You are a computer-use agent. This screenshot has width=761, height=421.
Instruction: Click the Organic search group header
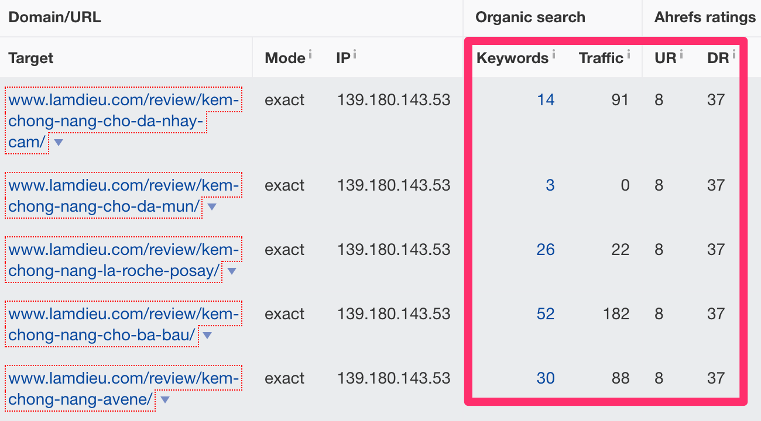pos(530,18)
